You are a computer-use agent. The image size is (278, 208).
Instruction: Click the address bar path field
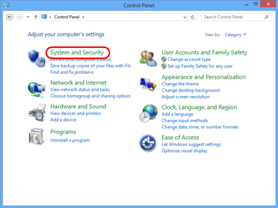point(114,17)
